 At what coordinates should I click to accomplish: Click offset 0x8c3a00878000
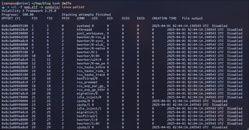[15, 97]
